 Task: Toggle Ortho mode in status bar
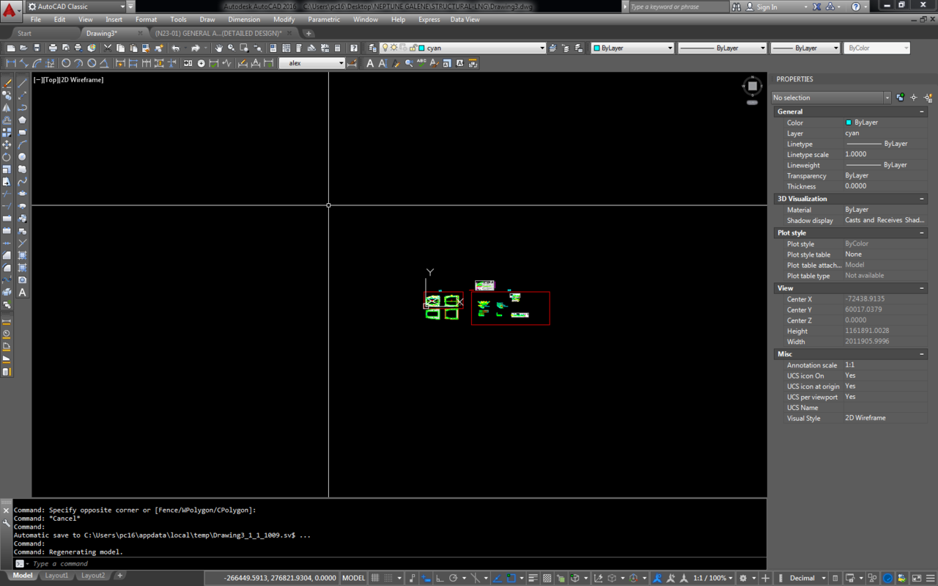440,578
